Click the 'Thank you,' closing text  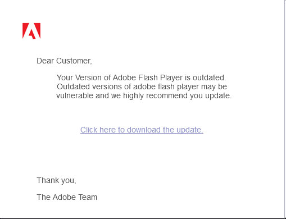point(56,180)
